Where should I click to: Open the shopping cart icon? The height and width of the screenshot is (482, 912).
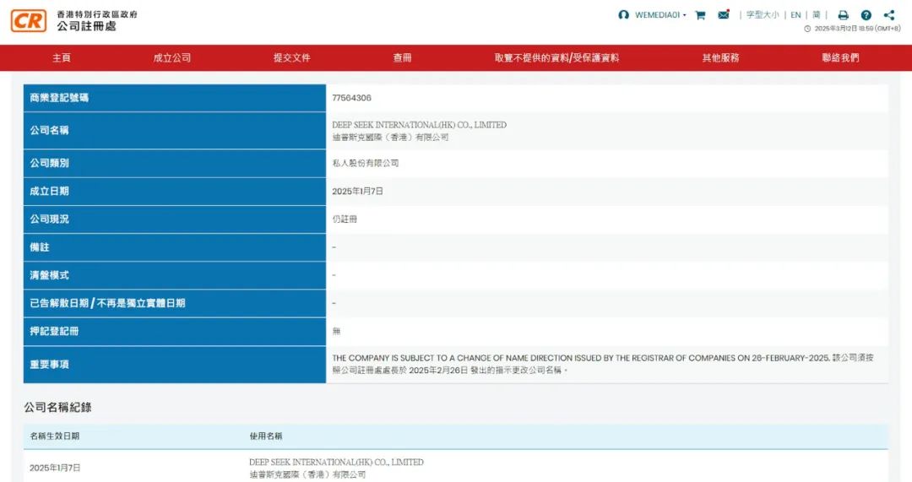[x=700, y=15]
